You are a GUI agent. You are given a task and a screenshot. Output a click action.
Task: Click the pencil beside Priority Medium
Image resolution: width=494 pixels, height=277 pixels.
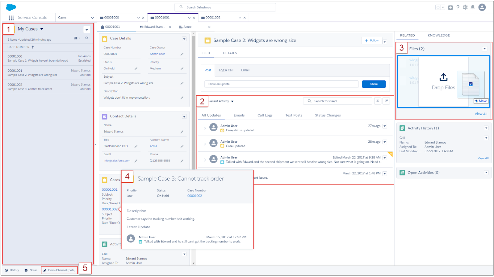pyautogui.click(x=182, y=69)
